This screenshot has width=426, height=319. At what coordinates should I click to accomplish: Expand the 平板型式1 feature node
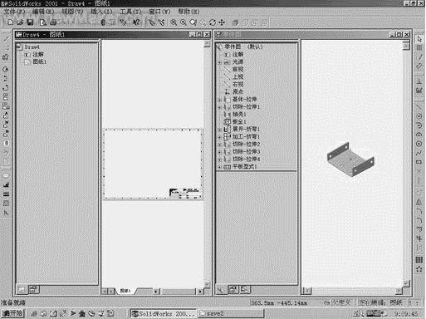(x=220, y=167)
